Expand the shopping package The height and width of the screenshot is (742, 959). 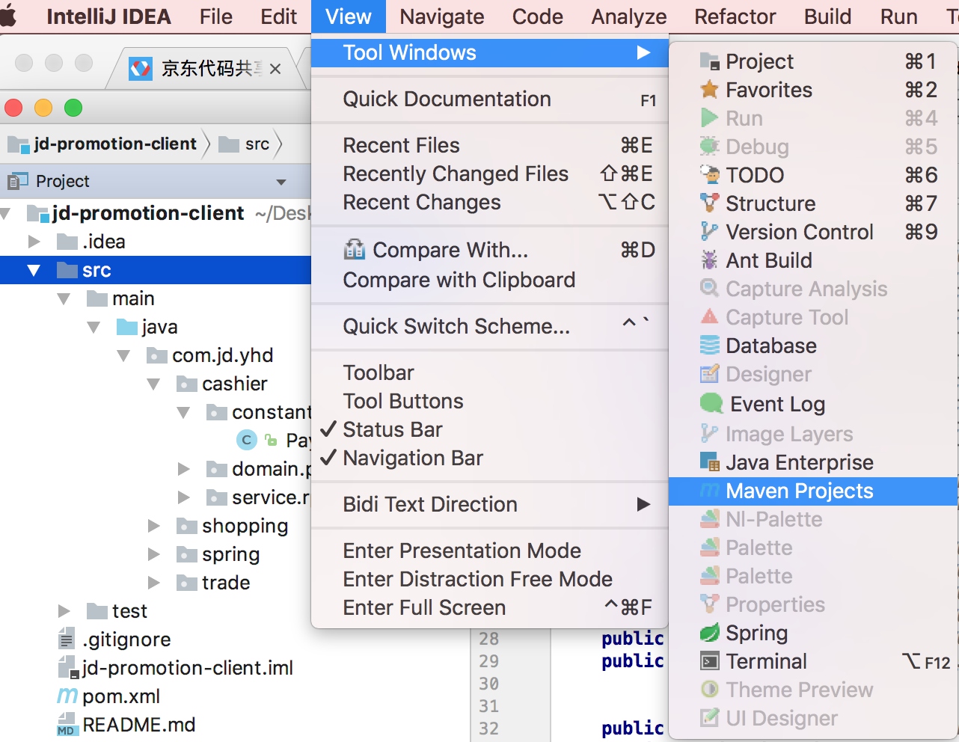tap(153, 526)
